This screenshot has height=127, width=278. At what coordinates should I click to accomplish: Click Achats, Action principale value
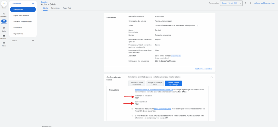[x=163, y=21]
